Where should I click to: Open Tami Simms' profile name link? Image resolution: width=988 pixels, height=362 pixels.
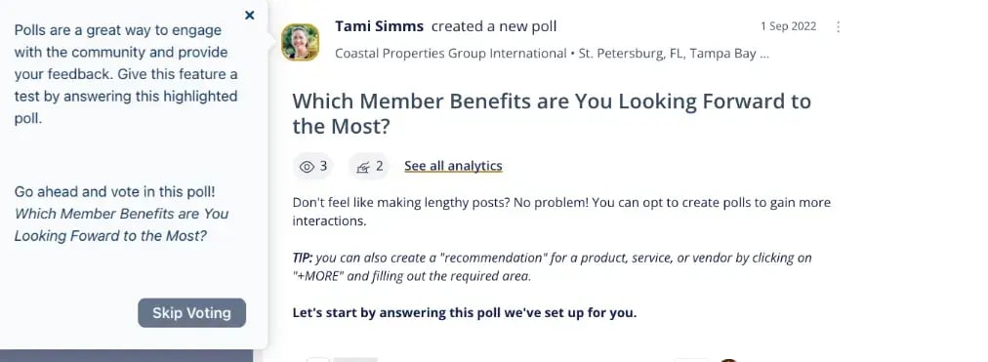(x=380, y=26)
